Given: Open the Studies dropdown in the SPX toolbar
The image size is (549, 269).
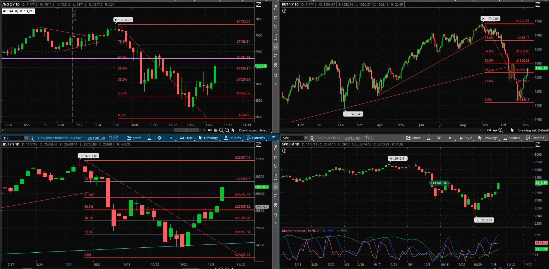Looking at the screenshot, I should [512, 138].
